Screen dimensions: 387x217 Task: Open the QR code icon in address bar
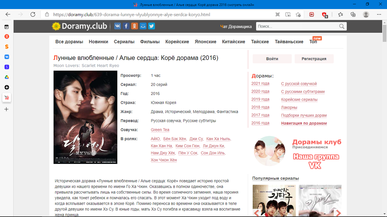pyautogui.click(x=277, y=14)
